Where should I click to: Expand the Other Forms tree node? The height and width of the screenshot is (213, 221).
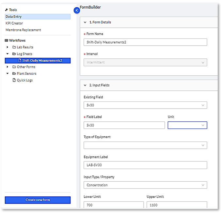pyautogui.click(x=8, y=67)
